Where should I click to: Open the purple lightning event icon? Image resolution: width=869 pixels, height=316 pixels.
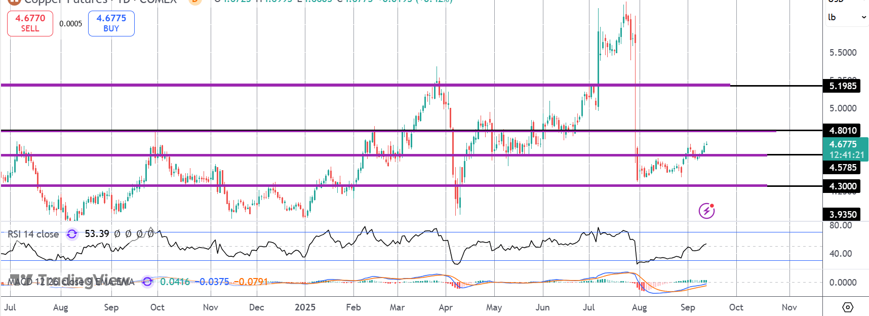coord(706,210)
